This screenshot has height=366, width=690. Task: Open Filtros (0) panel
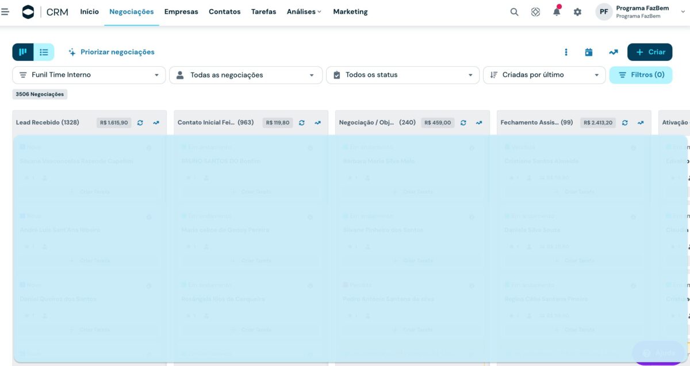click(x=641, y=75)
